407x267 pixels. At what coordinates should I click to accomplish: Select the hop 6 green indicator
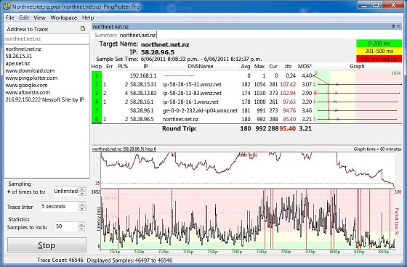97,119
